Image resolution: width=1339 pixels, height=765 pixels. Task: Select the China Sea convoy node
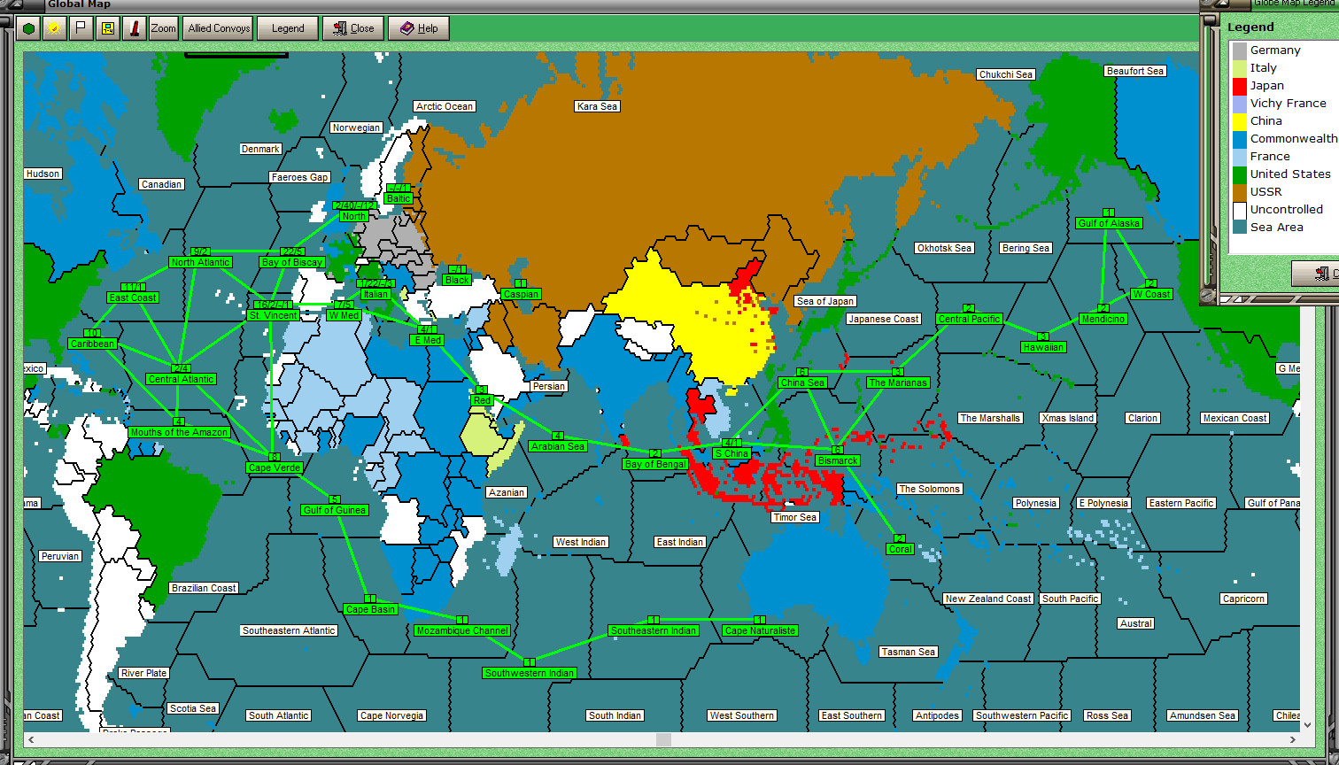click(x=803, y=382)
